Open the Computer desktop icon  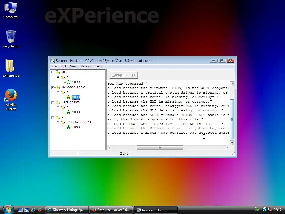tap(11, 10)
